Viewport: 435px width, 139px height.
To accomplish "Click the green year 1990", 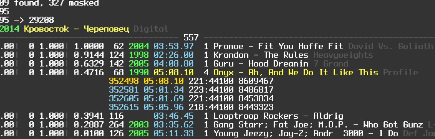I will [139, 72].
